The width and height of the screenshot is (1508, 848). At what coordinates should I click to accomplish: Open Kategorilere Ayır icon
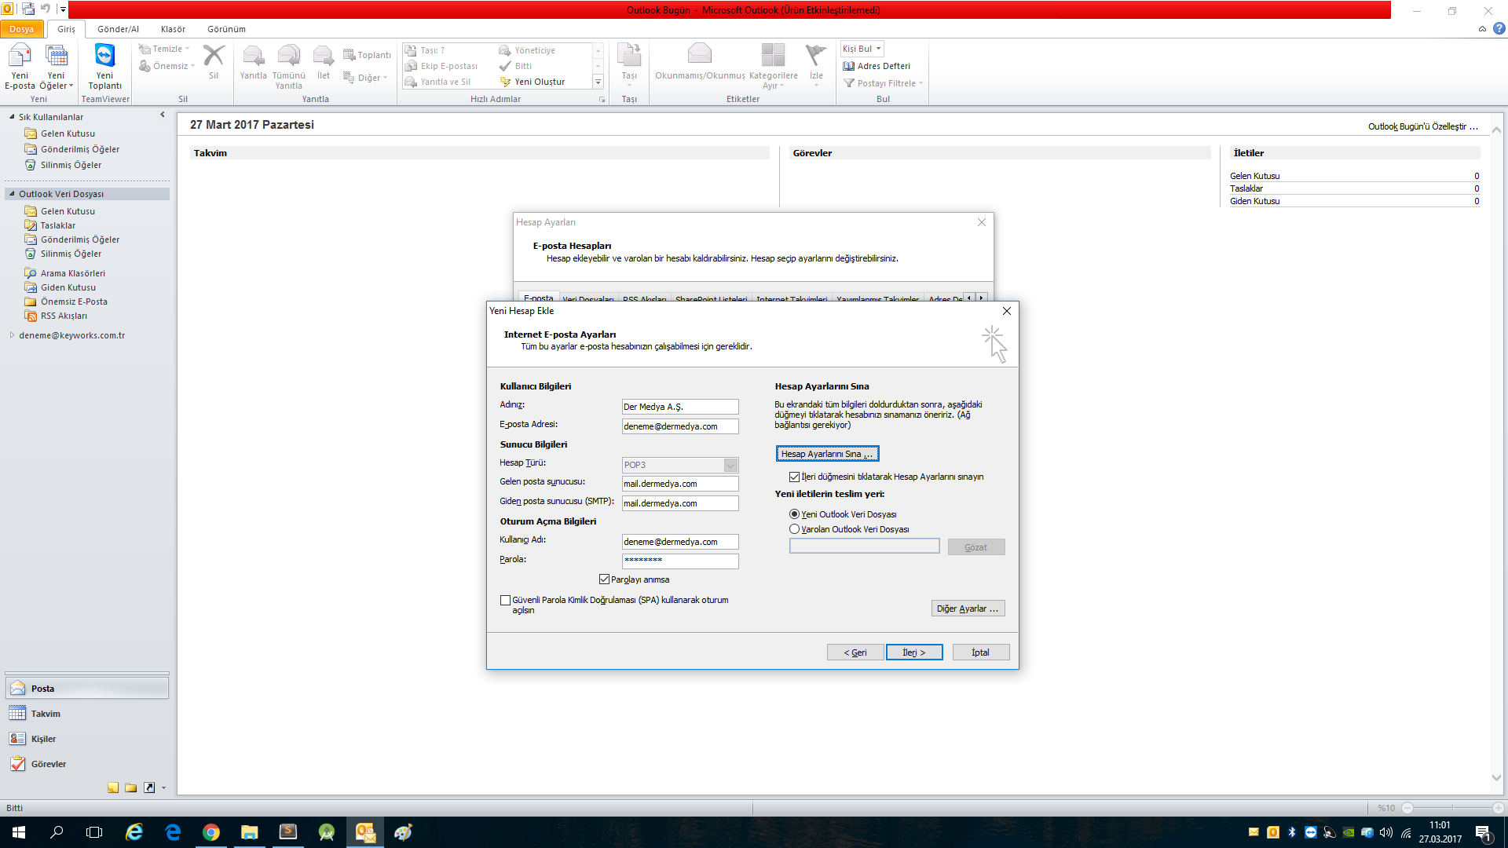tap(773, 67)
